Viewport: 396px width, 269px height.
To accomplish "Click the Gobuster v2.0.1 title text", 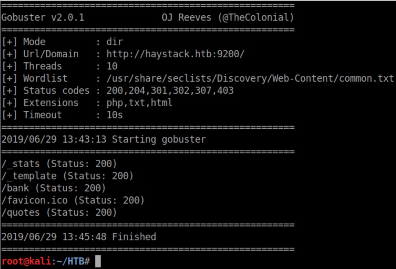I will pyautogui.click(x=43, y=18).
